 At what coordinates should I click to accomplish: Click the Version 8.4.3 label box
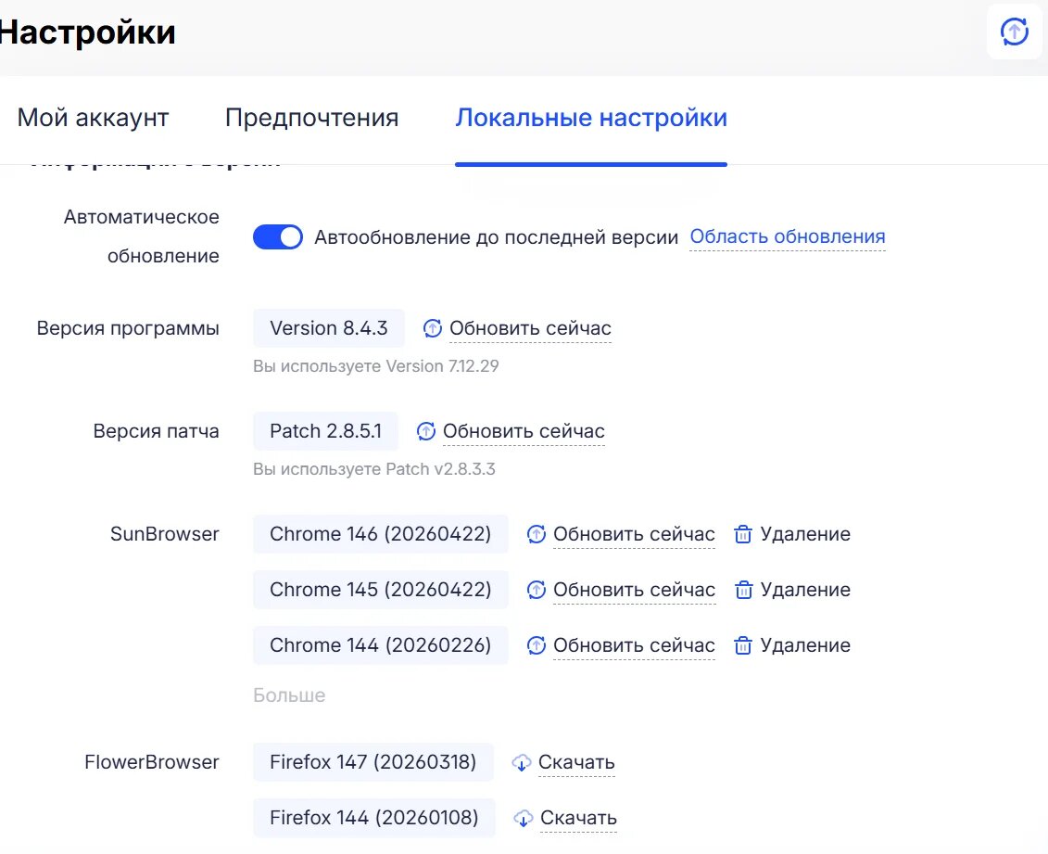click(x=328, y=328)
